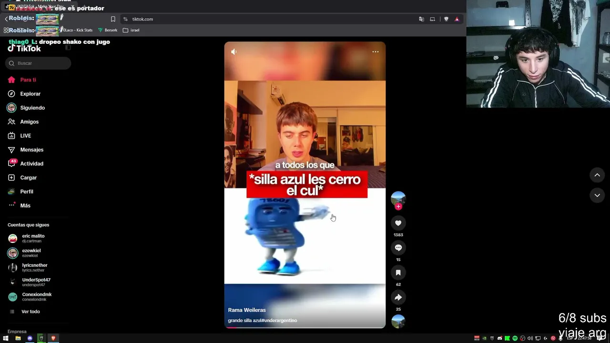Screen dimensions: 610x343
Task: Open Brave browser in the taskbar
Action: tap(53, 338)
